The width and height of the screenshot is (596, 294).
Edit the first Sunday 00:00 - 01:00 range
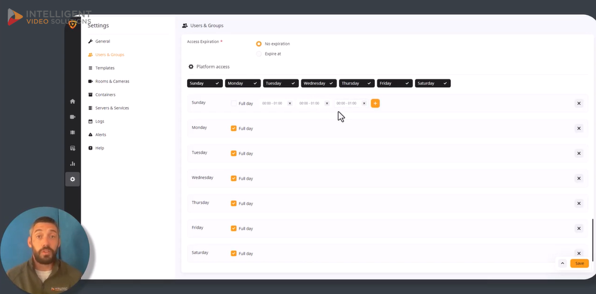tap(272, 103)
